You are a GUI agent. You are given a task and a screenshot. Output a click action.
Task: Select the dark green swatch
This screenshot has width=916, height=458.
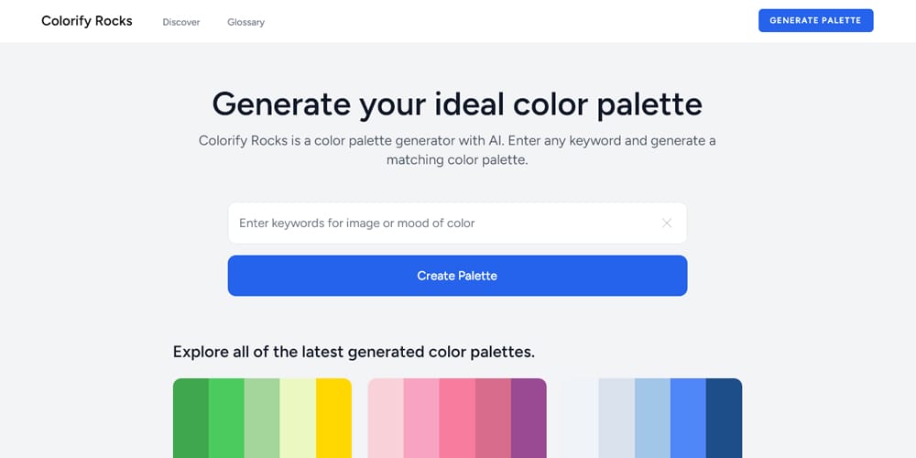191,419
